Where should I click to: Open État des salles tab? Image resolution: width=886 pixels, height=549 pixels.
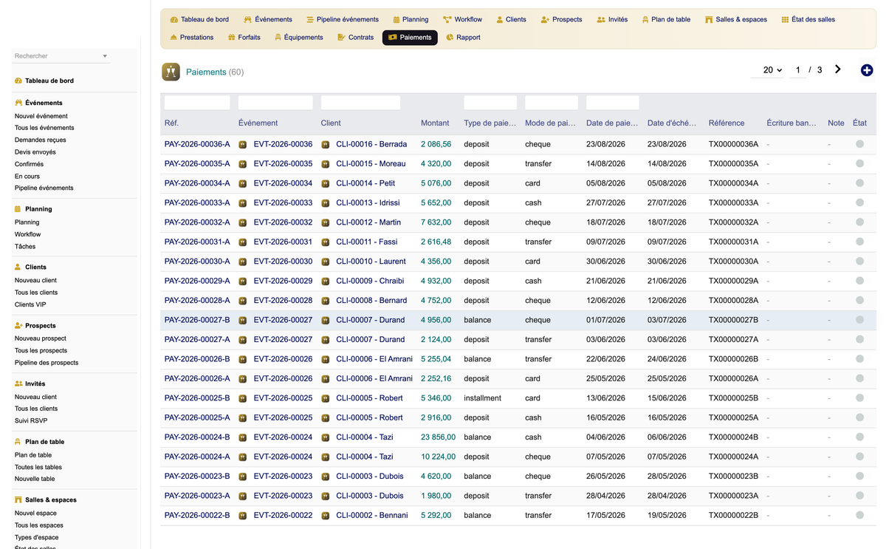(x=808, y=19)
